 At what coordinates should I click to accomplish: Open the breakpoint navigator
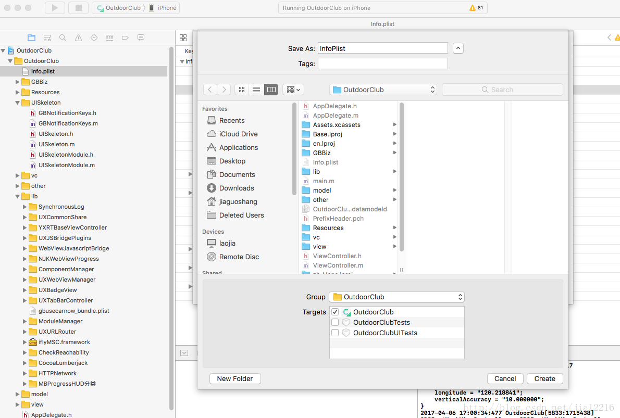(x=126, y=37)
